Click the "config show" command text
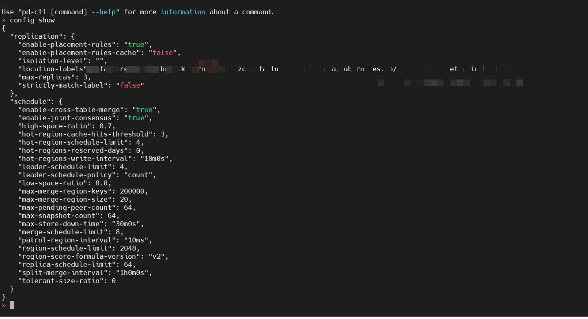This screenshot has width=588, height=319. (x=32, y=20)
